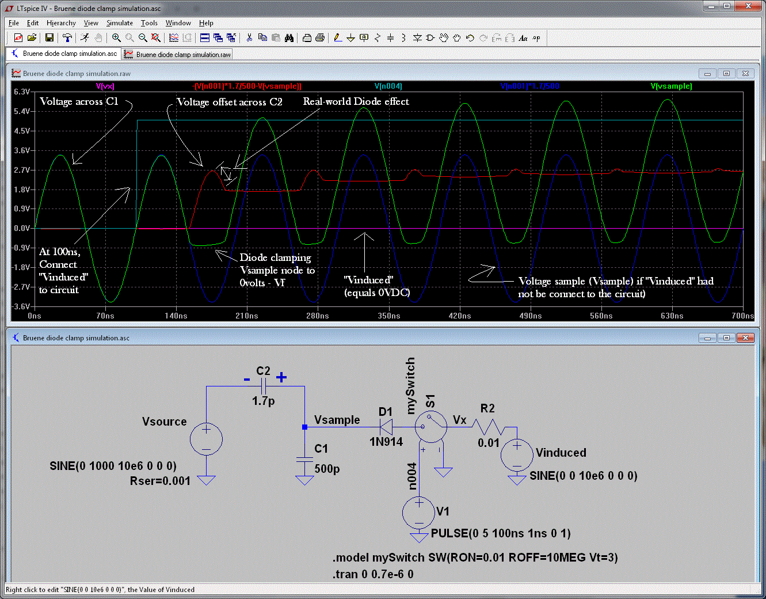Select the SPICE directive '.op' tool
766x599 pixels.
[x=536, y=38]
